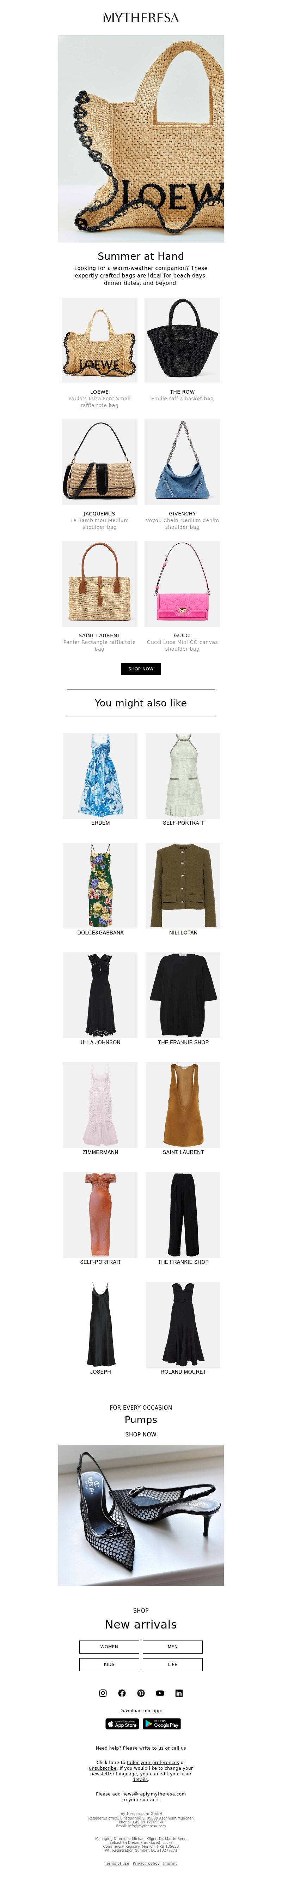Click the black SHOP NOW button under bags
Image resolution: width=282 pixels, height=1888 pixels.
point(141,668)
